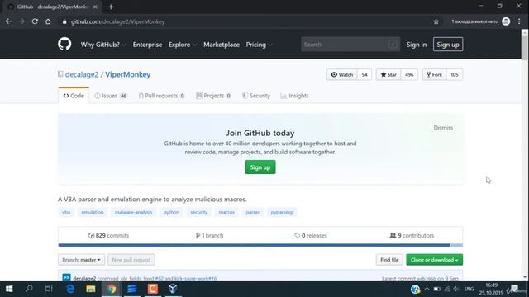This screenshot has height=297, width=529.
Task: Show hidden system tray icons
Action: (x=427, y=289)
